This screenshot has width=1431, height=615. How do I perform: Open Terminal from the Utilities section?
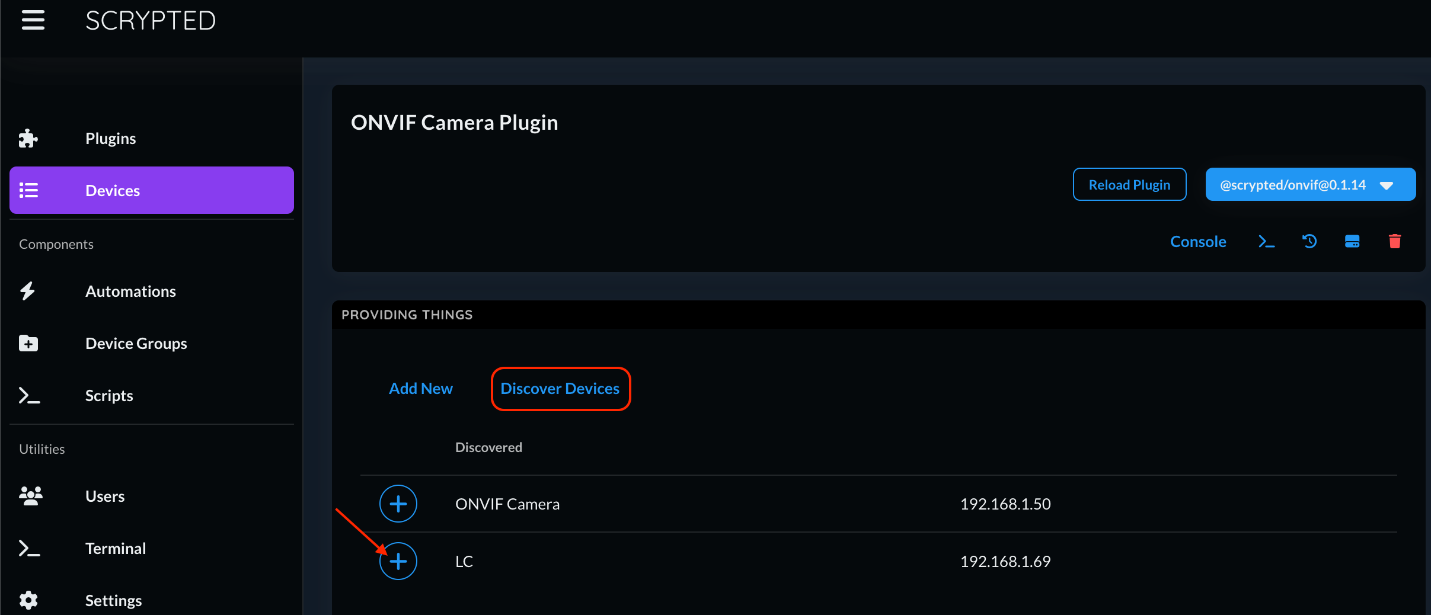116,549
